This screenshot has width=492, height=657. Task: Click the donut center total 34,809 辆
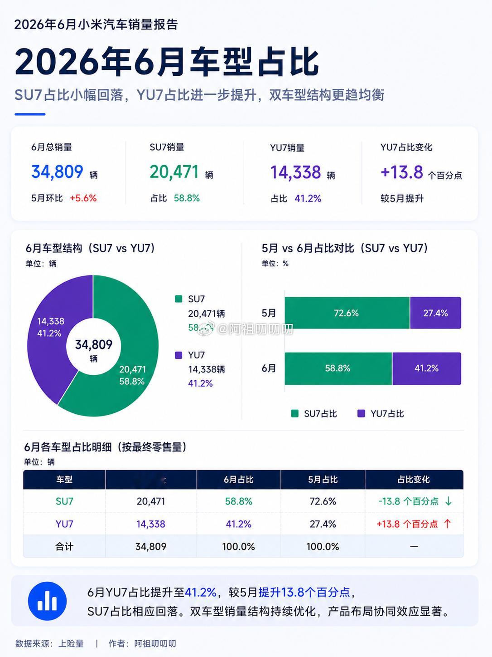pyautogui.click(x=93, y=350)
